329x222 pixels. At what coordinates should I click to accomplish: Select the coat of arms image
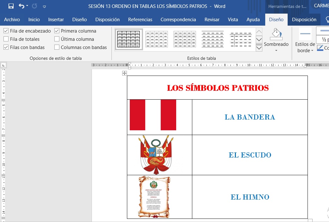click(156, 155)
